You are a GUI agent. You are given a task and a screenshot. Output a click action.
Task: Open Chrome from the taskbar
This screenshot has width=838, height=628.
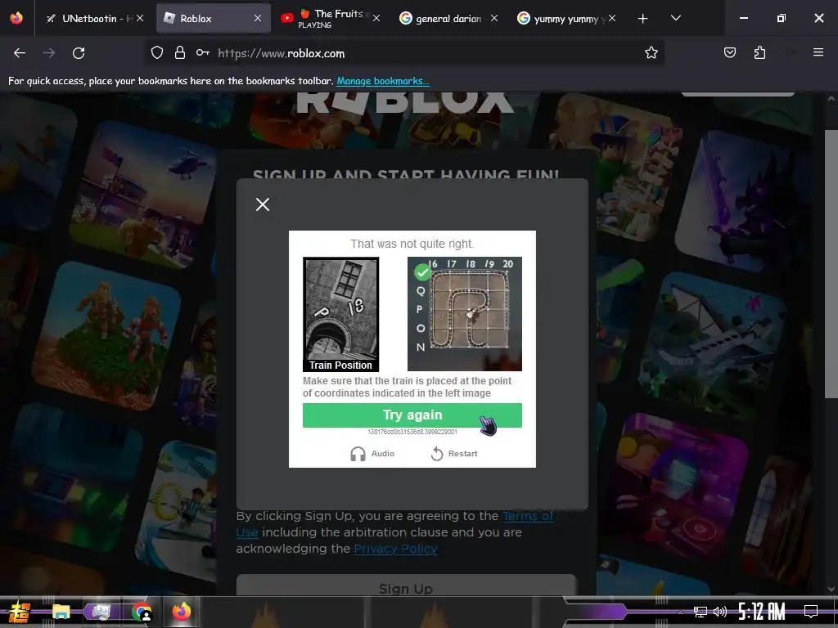click(x=142, y=612)
